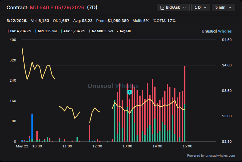Click the contract name MU 640 P 05/29/2026

(57, 7)
